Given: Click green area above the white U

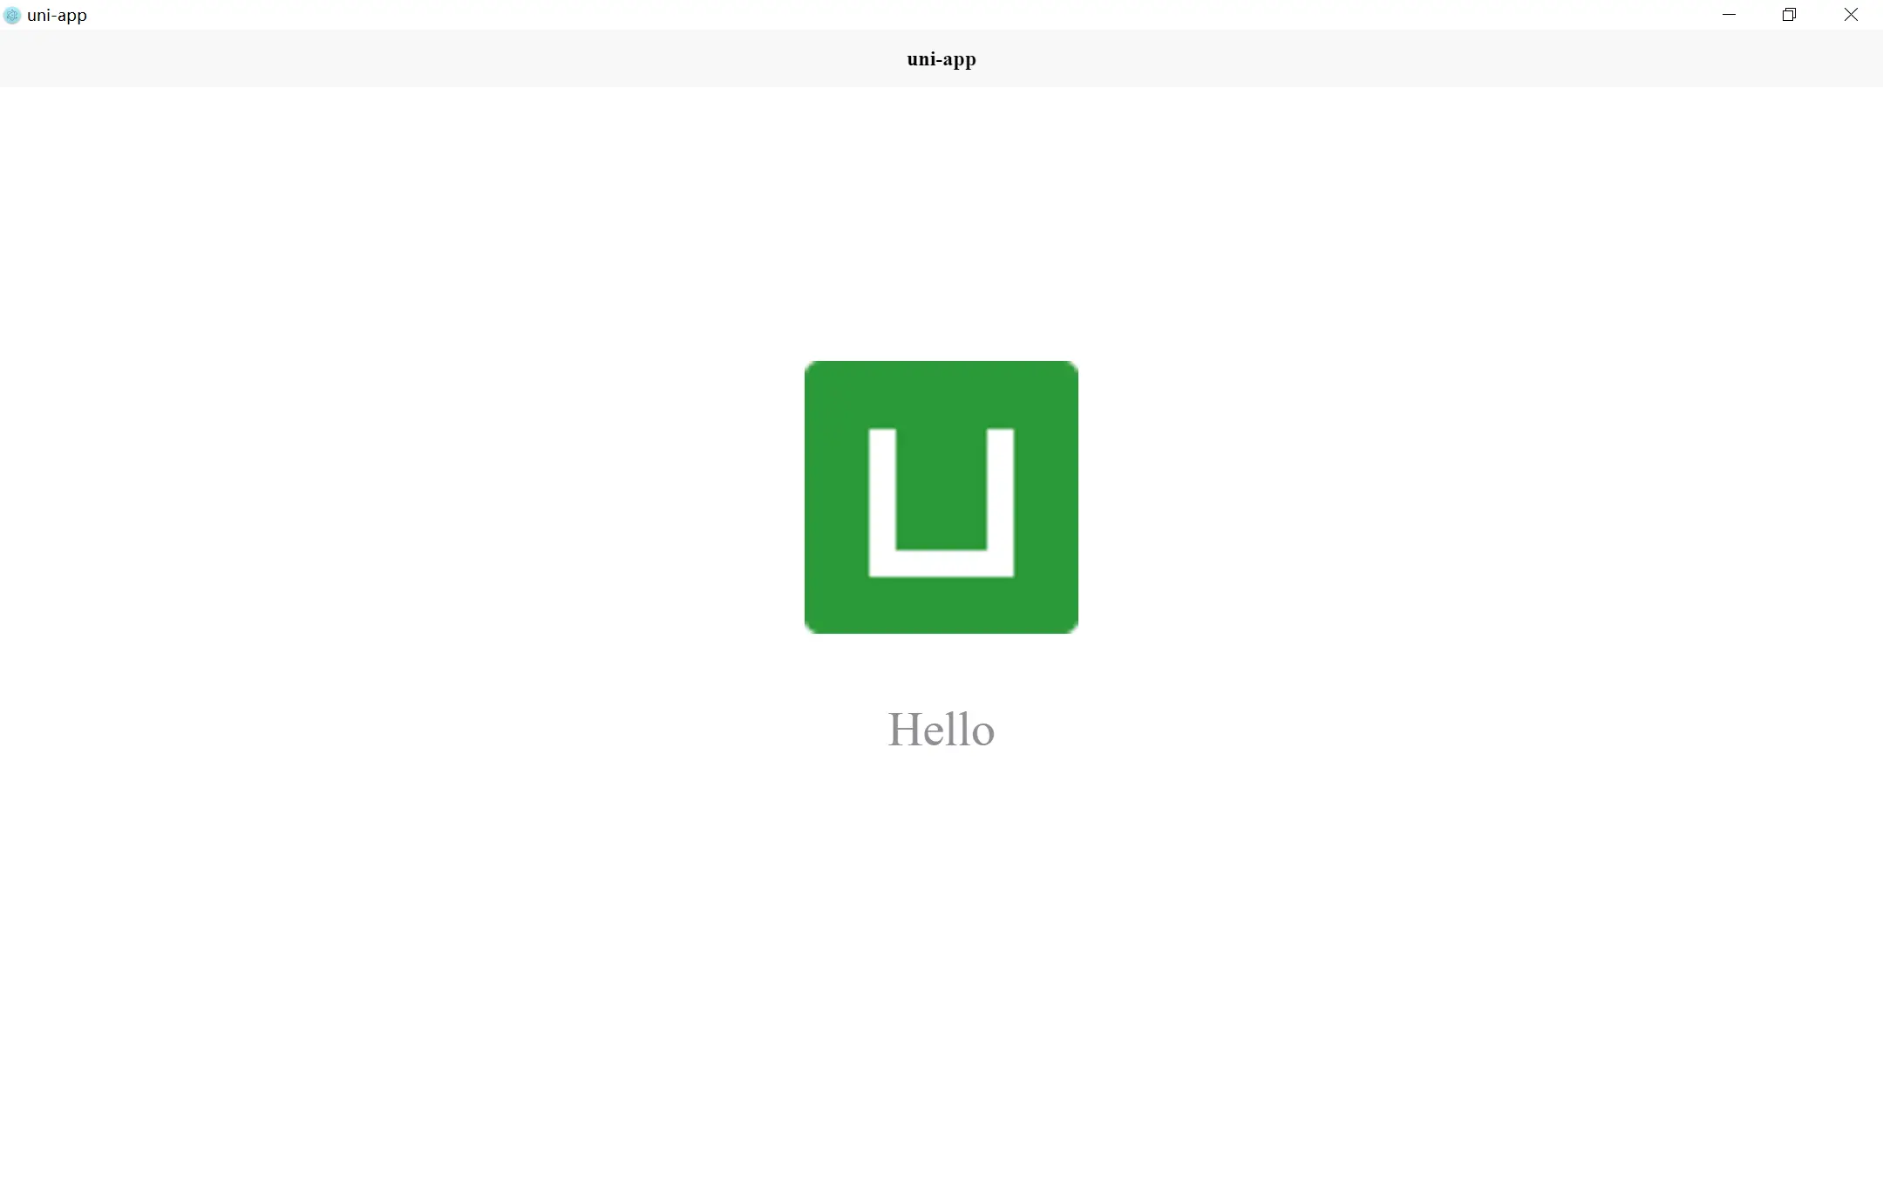Looking at the screenshot, I should [941, 392].
